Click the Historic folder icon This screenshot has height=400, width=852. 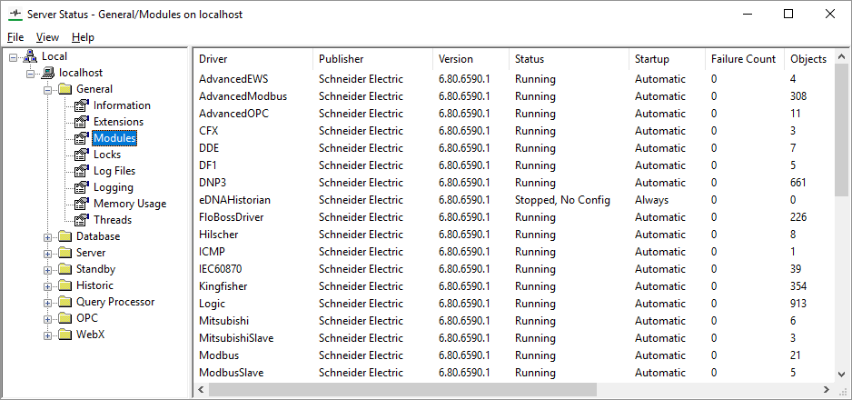pos(65,285)
